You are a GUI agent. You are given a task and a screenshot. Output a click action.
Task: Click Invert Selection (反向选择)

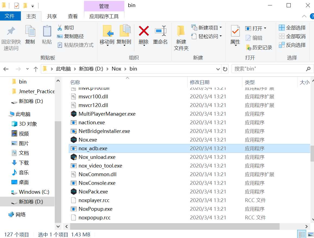(292, 45)
